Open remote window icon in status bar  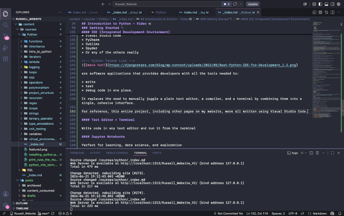(x=4, y=213)
